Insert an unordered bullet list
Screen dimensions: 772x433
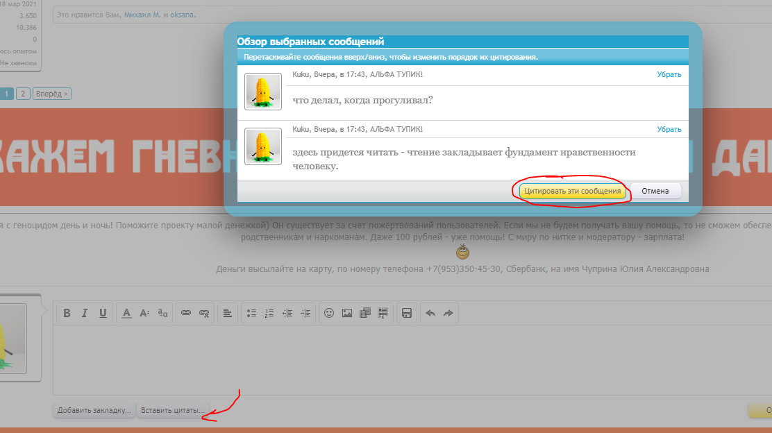pos(252,313)
